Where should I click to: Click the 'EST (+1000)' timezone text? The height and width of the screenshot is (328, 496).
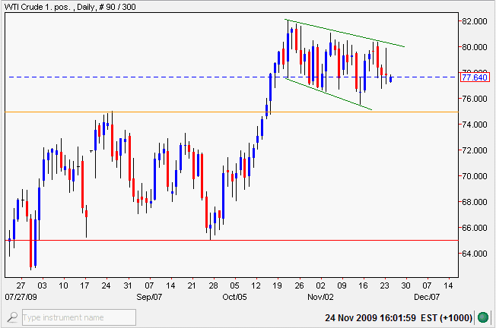pos(447,317)
